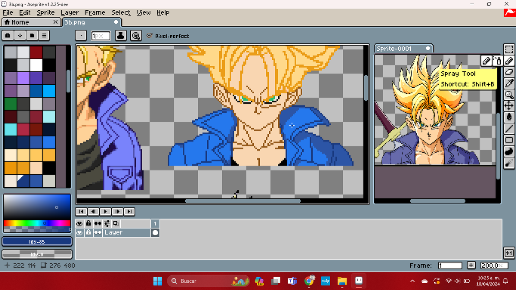Viewport: 516px width, 290px height.
Task: Go to last frame
Action: 129,211
